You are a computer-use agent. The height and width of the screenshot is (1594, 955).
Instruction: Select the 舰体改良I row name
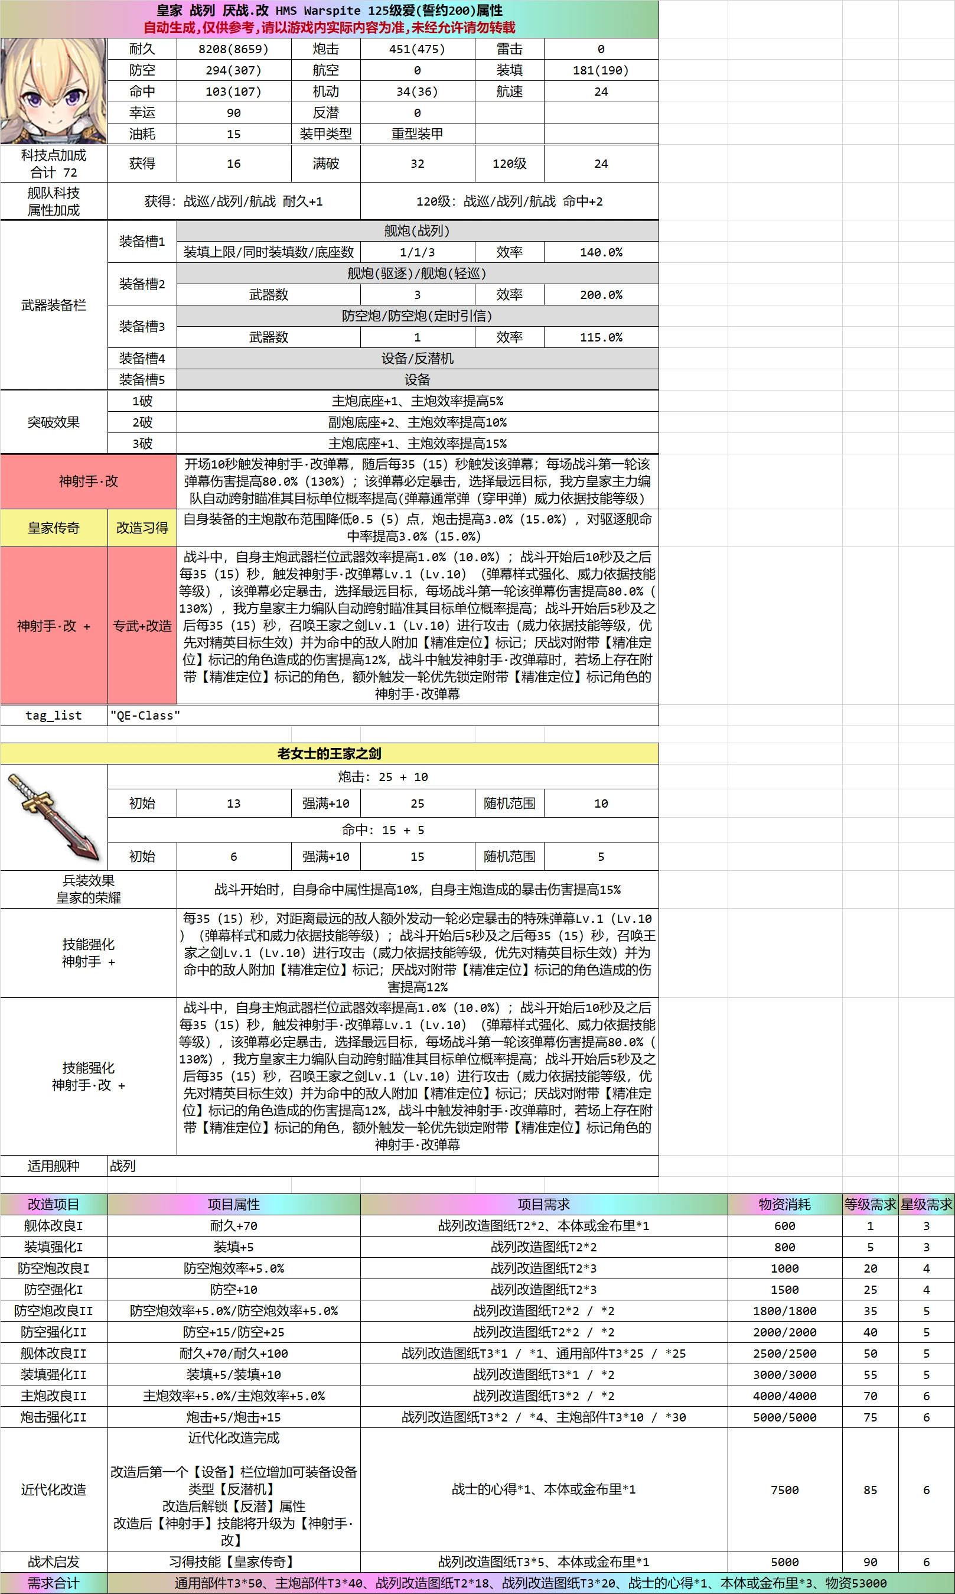(53, 1226)
